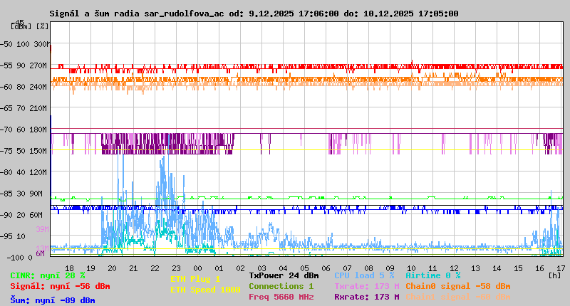
Task: Select the Freq 5660 MHz label
Action: [x=281, y=297]
